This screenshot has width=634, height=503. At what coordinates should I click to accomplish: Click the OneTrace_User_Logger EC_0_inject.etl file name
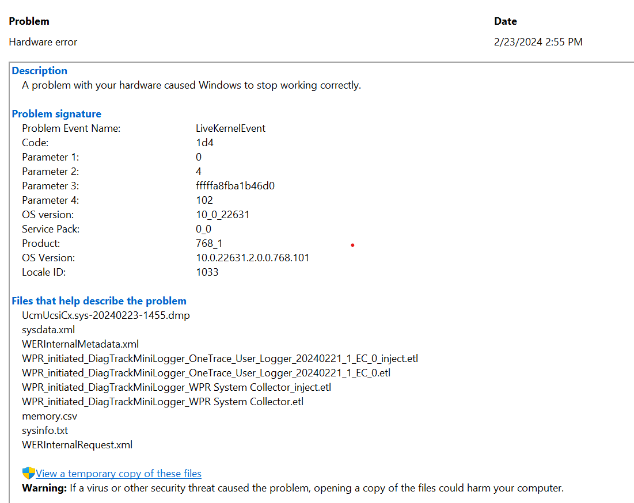220,359
